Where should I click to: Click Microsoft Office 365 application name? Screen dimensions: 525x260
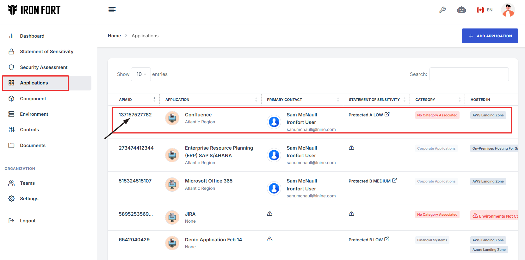point(208,181)
